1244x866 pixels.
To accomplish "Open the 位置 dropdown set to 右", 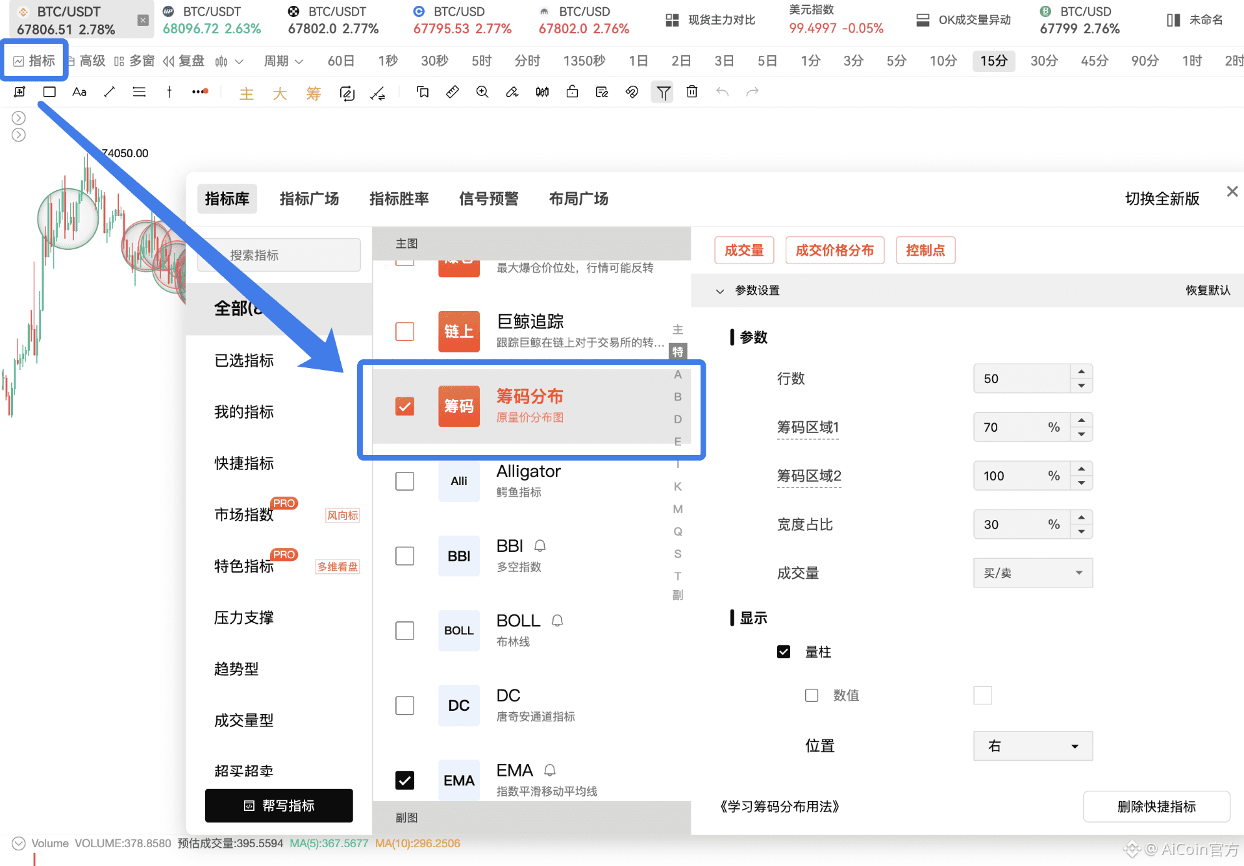I will point(1032,746).
